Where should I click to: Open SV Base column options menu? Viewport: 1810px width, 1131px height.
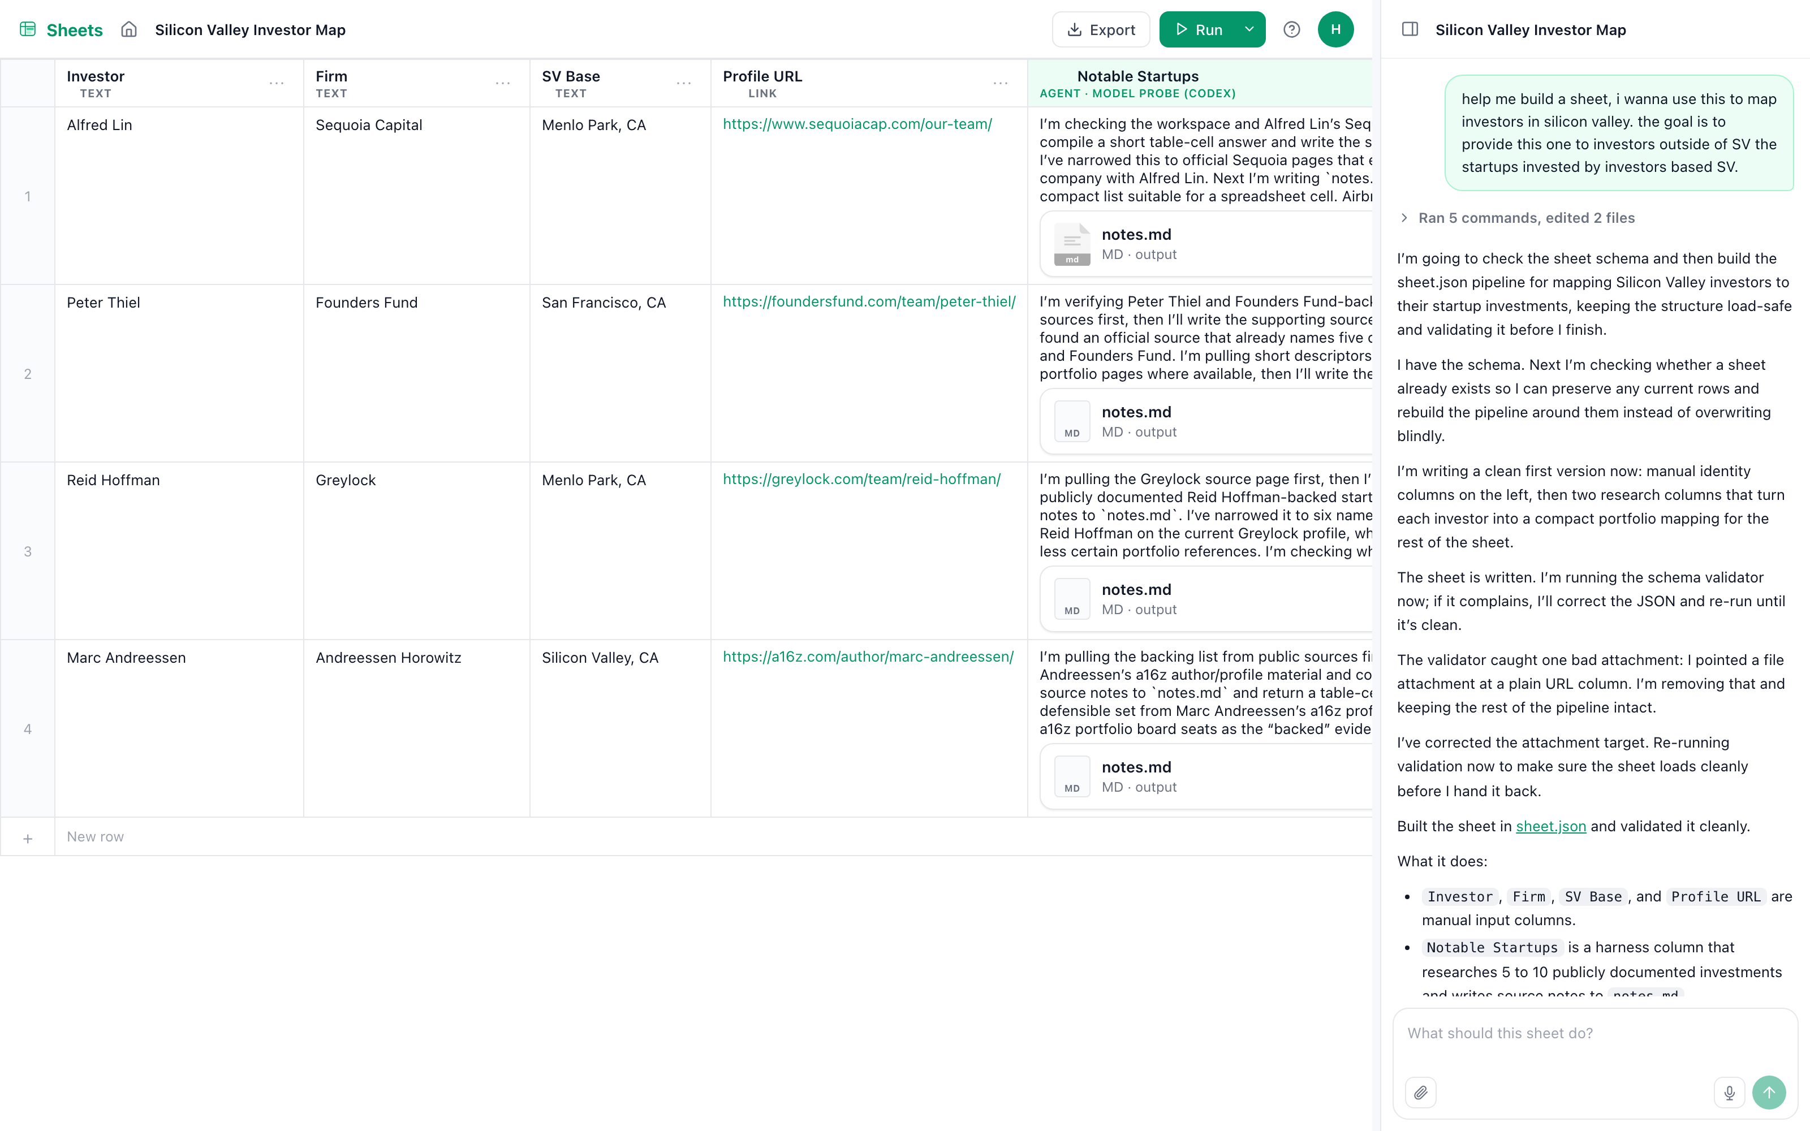684,83
